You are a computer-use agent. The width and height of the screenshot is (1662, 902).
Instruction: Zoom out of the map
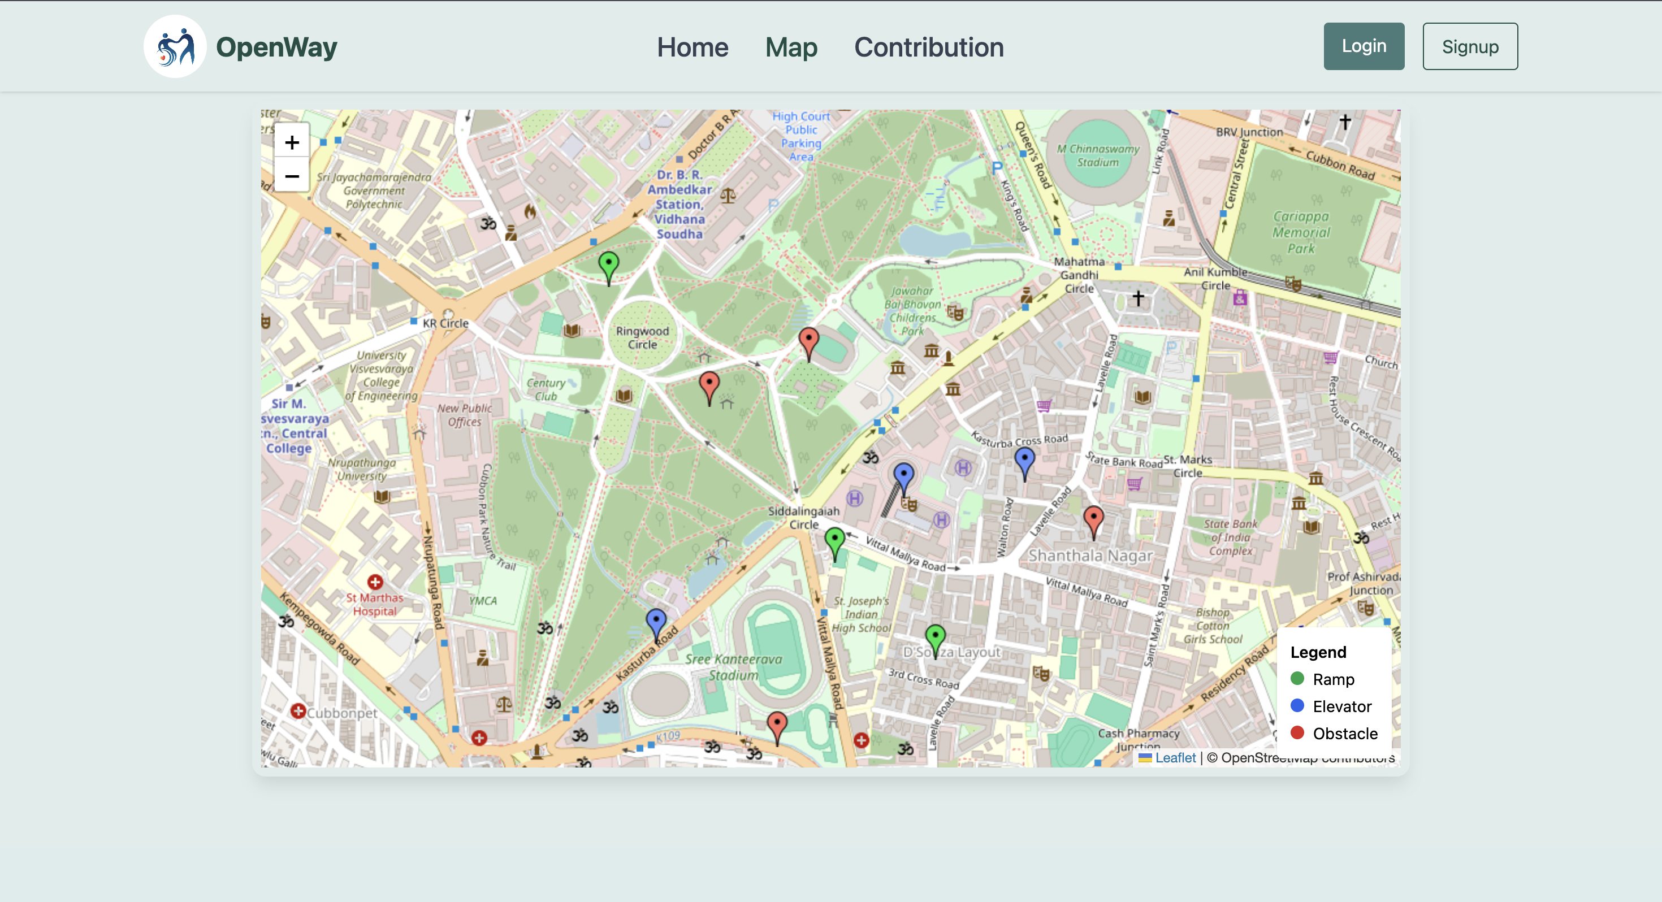tap(292, 176)
